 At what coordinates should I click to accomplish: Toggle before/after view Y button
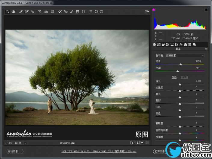click(x=132, y=143)
